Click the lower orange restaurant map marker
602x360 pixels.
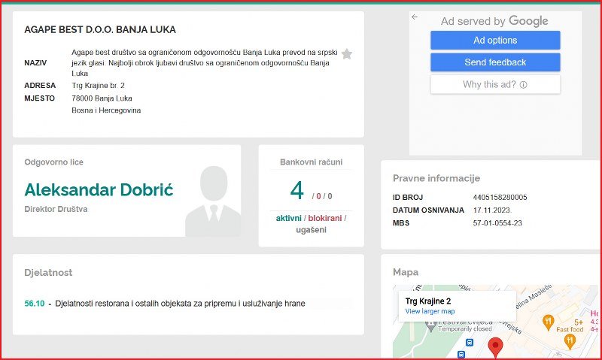coord(570,340)
